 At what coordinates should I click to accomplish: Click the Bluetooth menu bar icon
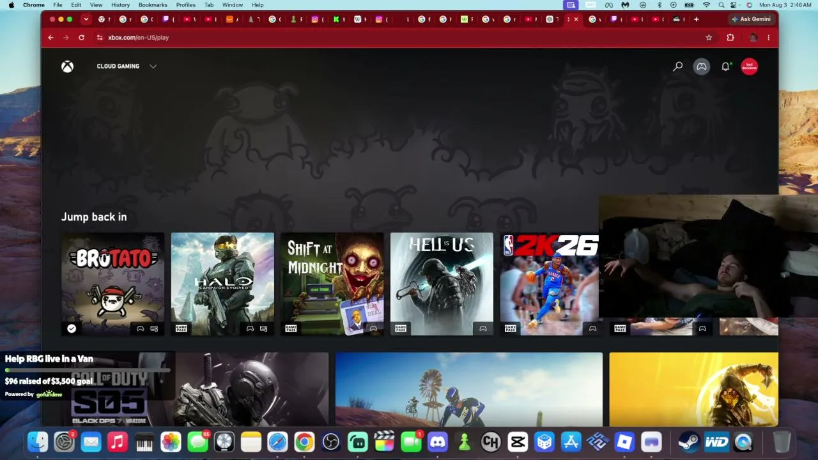pyautogui.click(x=660, y=5)
